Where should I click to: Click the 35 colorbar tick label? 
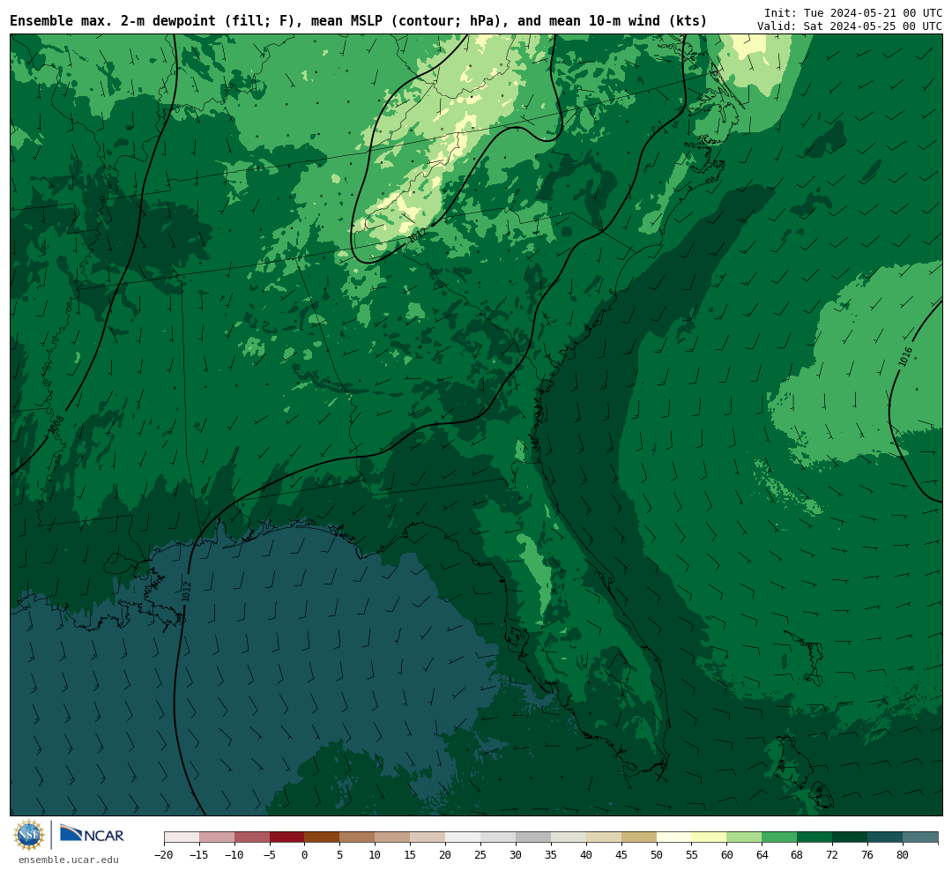pos(551,854)
